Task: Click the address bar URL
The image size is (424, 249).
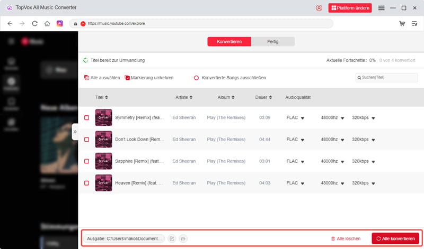Action: 116,23
